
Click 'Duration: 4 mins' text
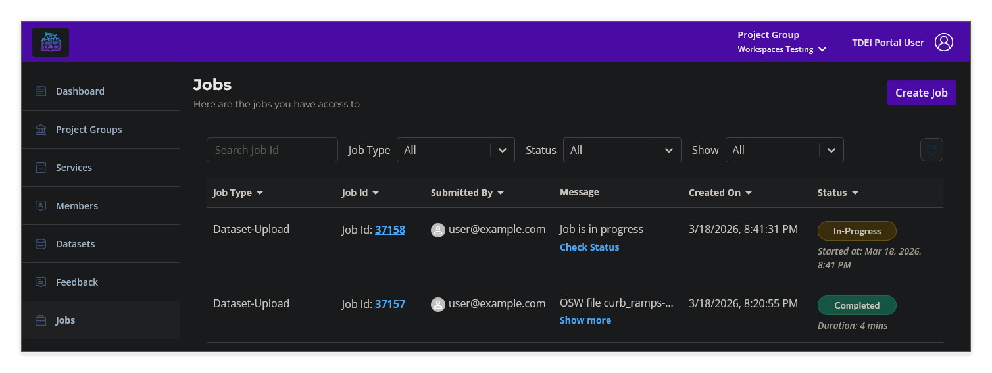(x=853, y=326)
